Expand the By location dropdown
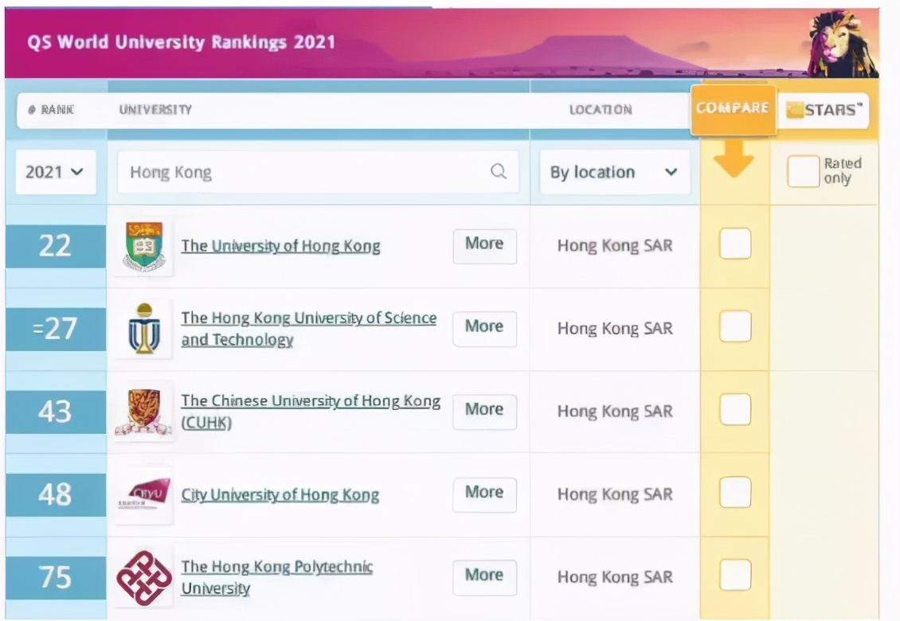Image resolution: width=900 pixels, height=621 pixels. [x=615, y=172]
